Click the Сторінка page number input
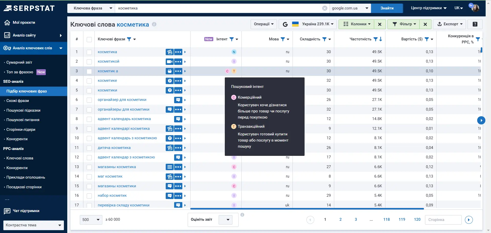The height and width of the screenshot is (233, 491). point(443,220)
